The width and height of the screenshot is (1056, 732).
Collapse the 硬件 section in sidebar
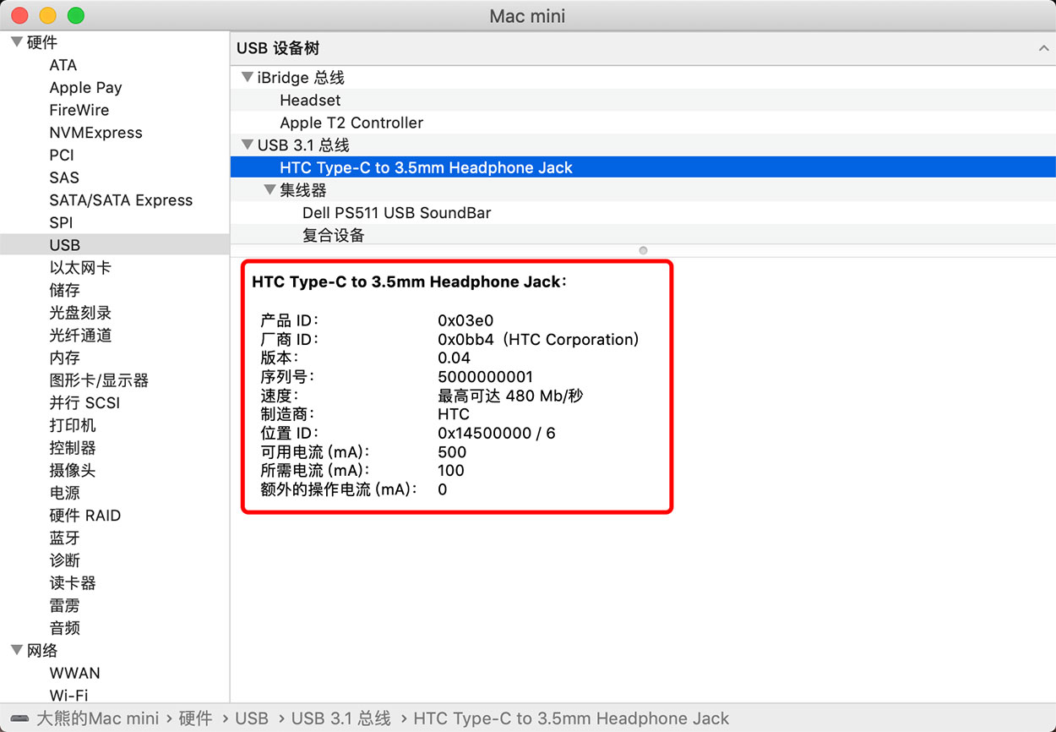(16, 42)
